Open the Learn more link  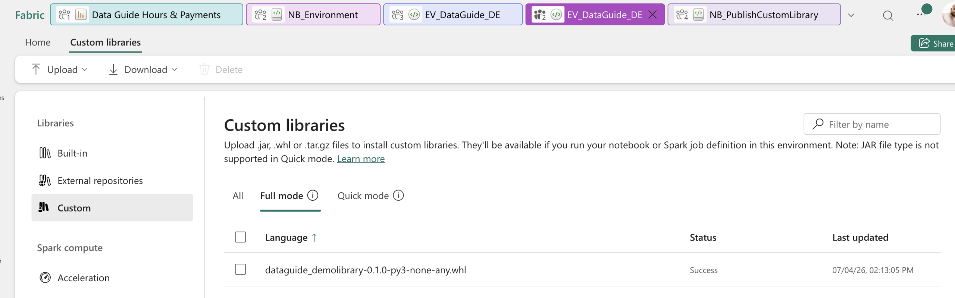point(361,159)
